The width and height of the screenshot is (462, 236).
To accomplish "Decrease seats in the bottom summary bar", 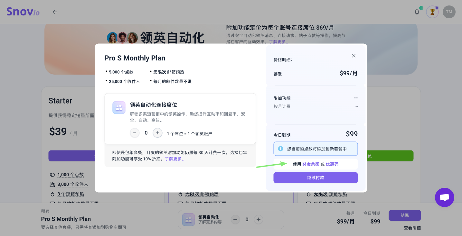I will click(235, 220).
